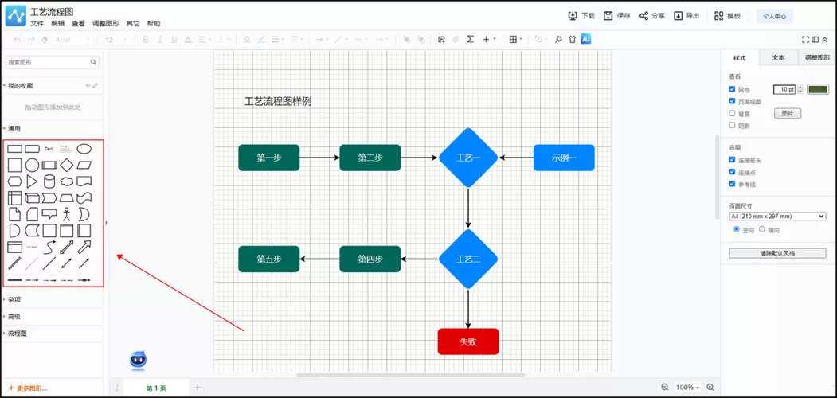Open the robot assistant mascot

[139, 360]
